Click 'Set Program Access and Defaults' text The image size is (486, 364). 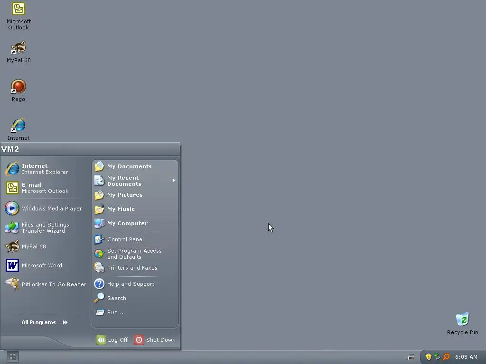[x=134, y=254]
